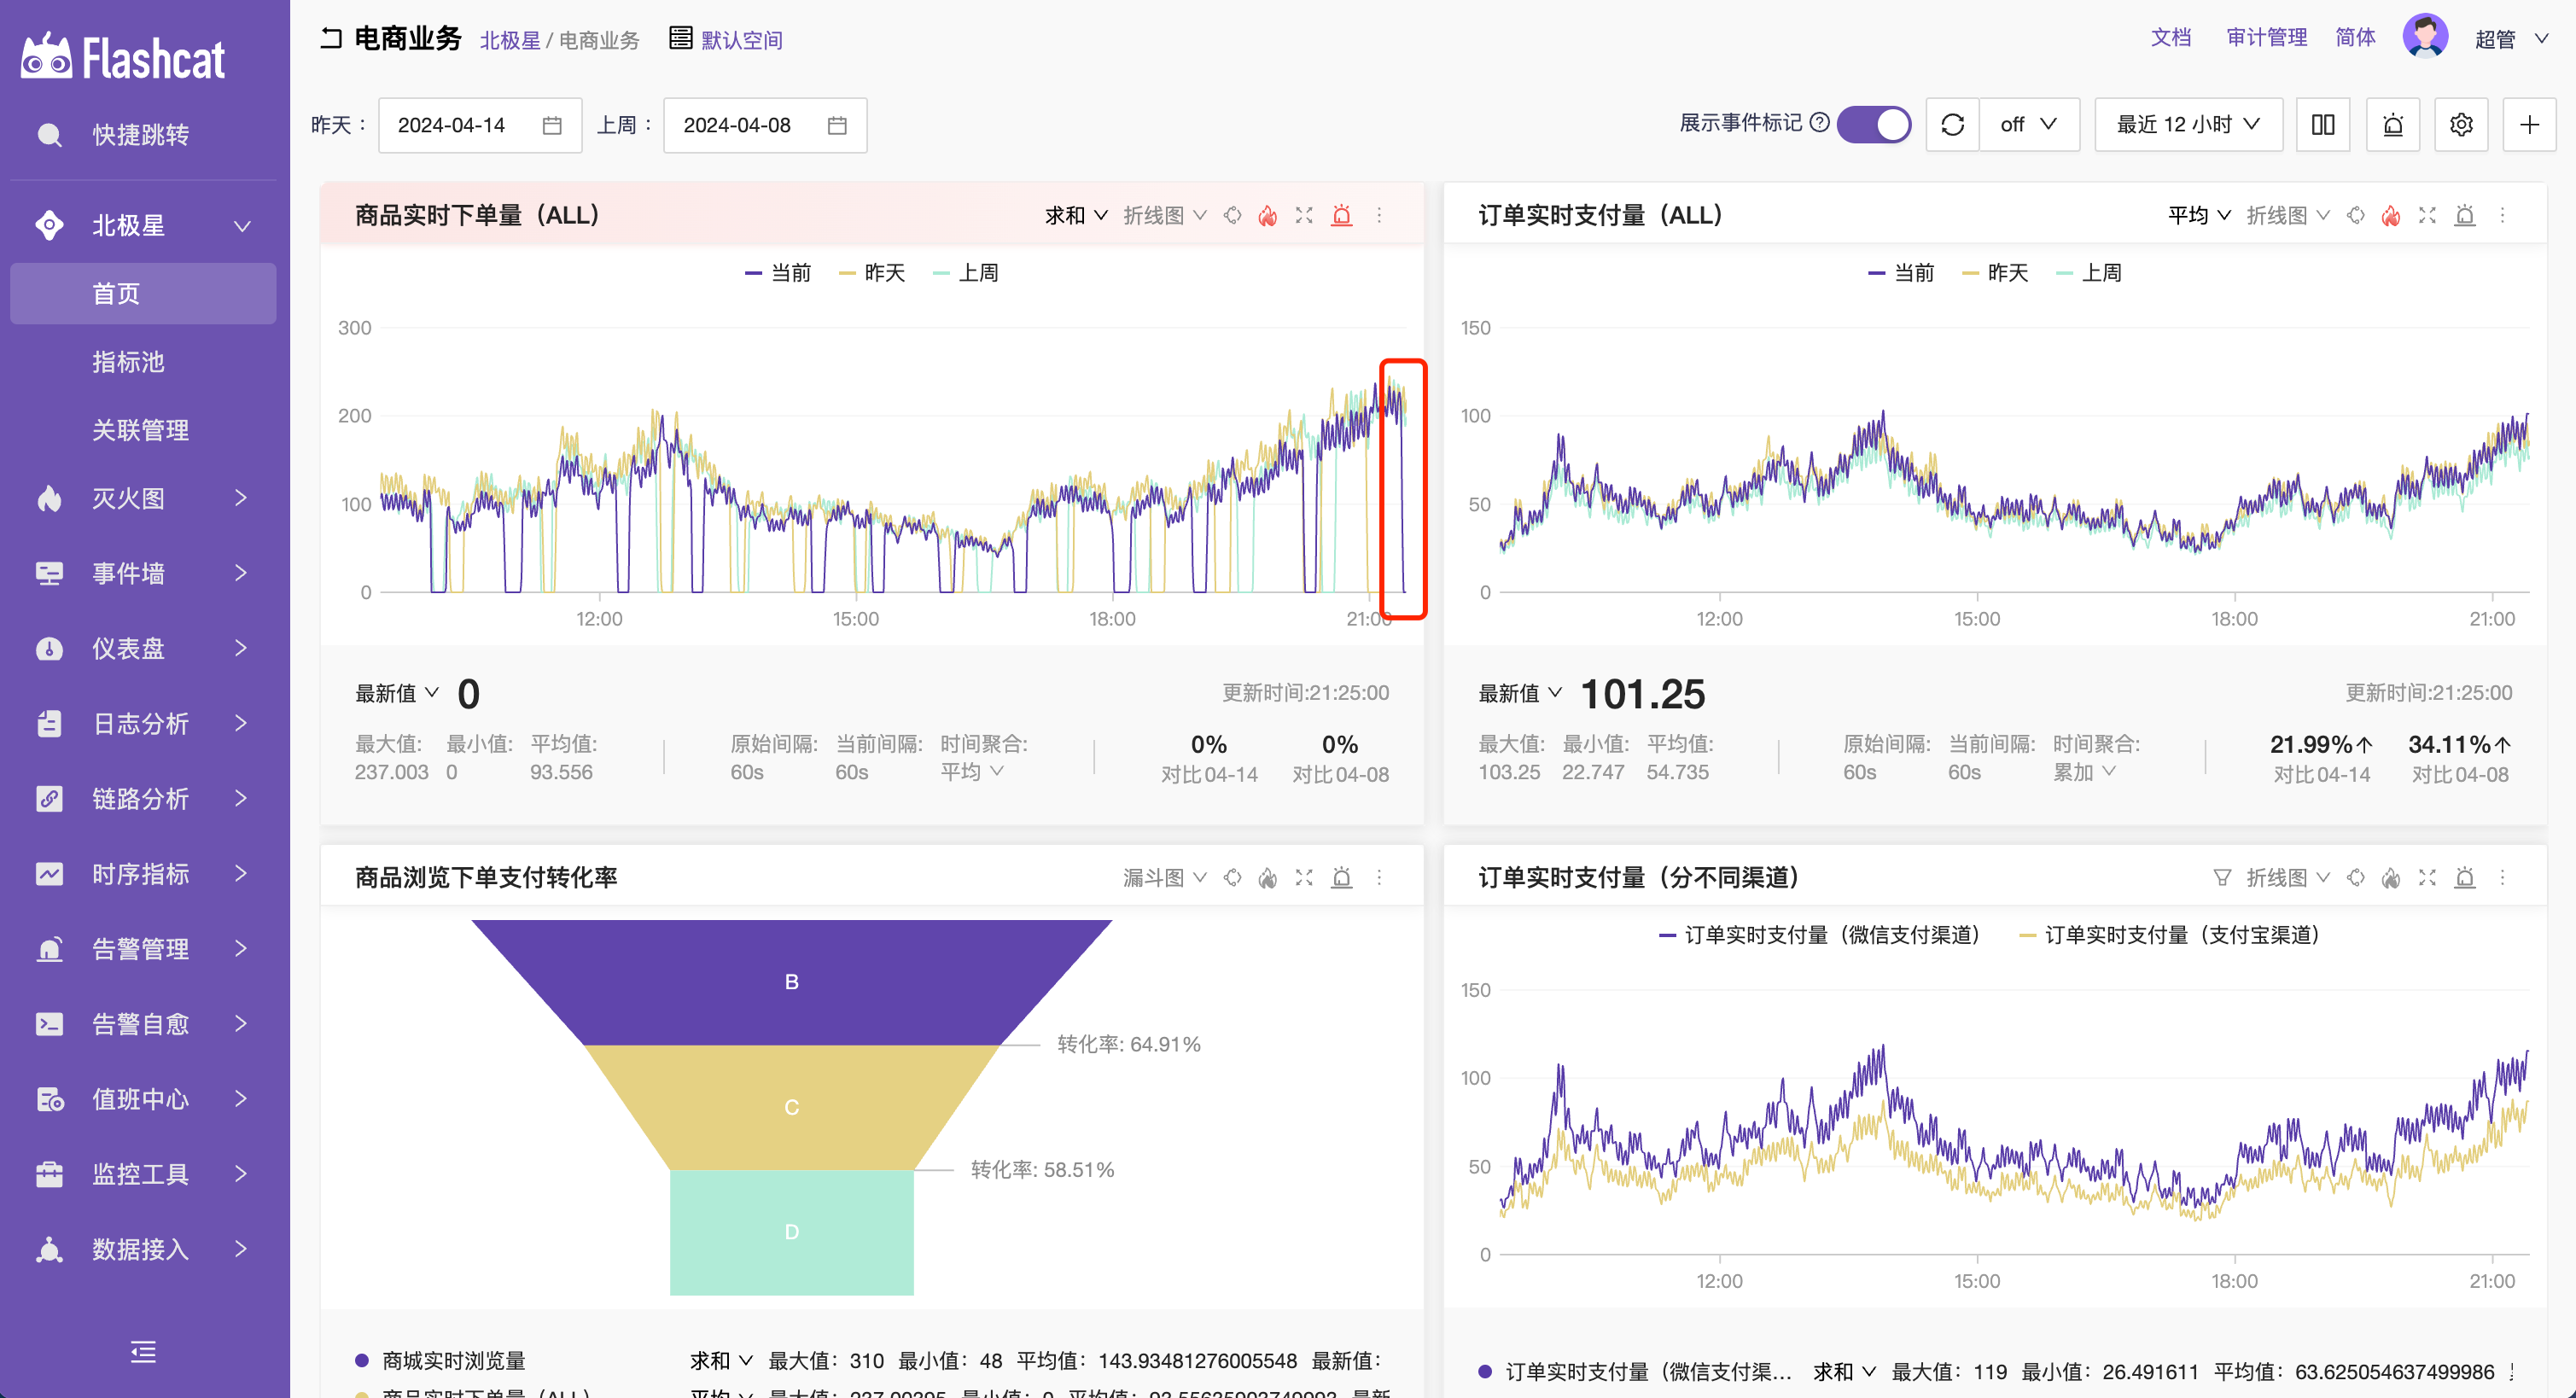Click the settings gear icon on toolbar
The width and height of the screenshot is (2576, 1398).
click(2461, 122)
